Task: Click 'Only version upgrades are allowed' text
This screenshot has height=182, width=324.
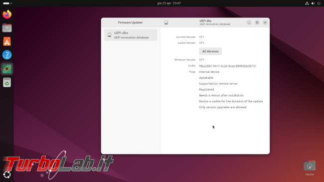Action: (222, 107)
